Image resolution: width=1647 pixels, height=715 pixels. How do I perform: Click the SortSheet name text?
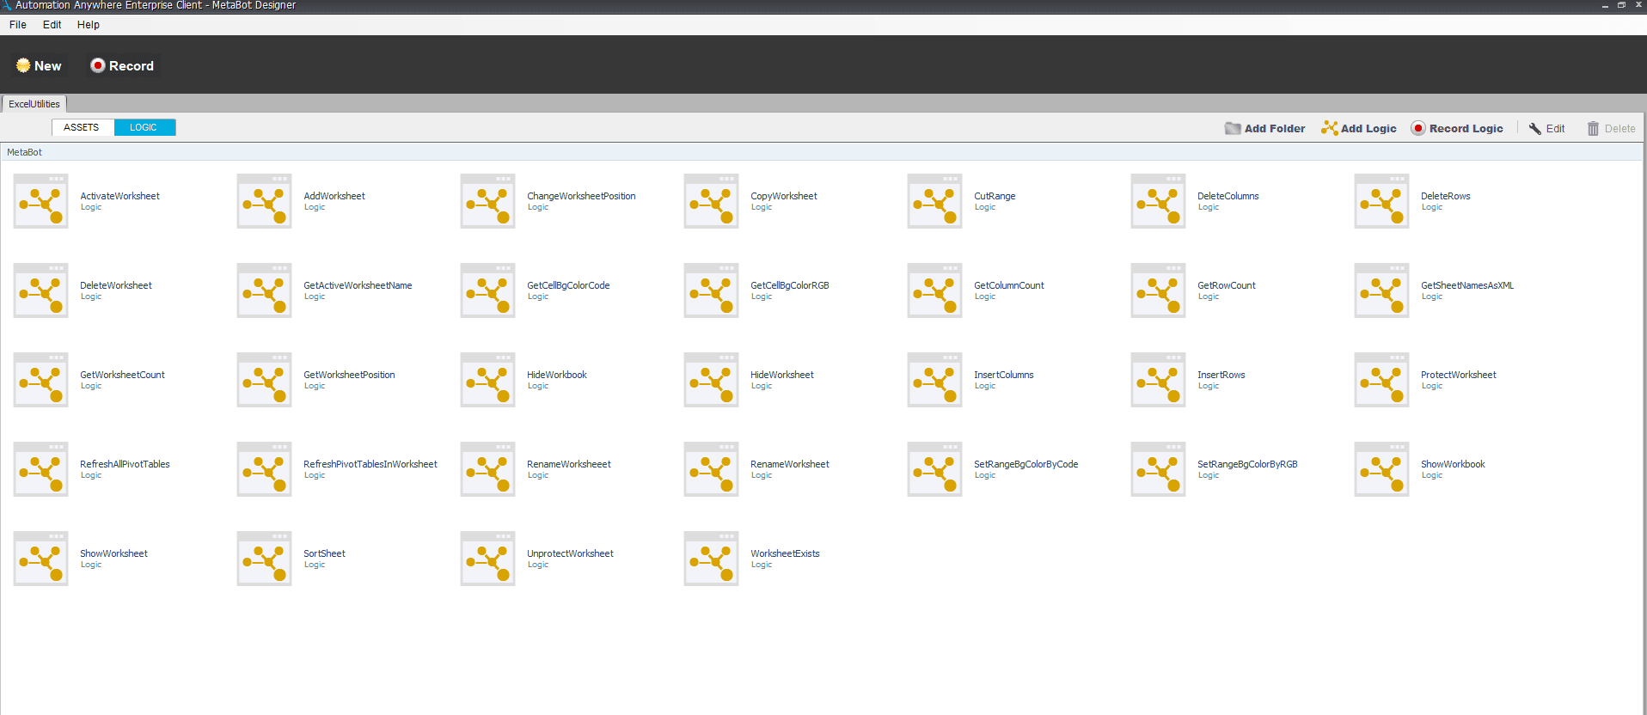pos(324,553)
